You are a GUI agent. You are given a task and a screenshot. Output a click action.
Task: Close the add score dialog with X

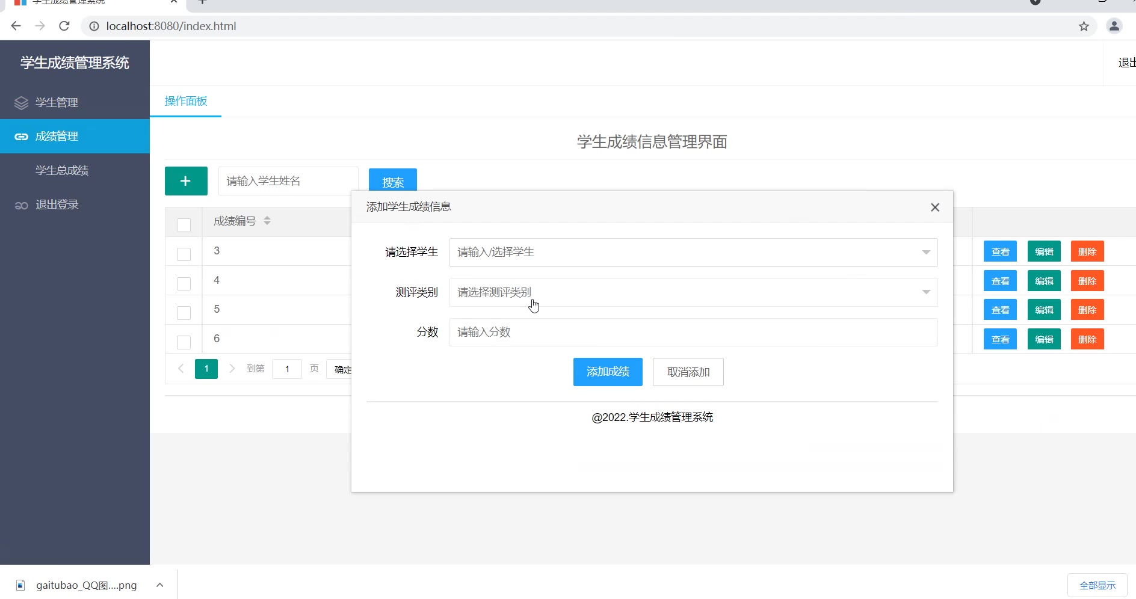934,207
